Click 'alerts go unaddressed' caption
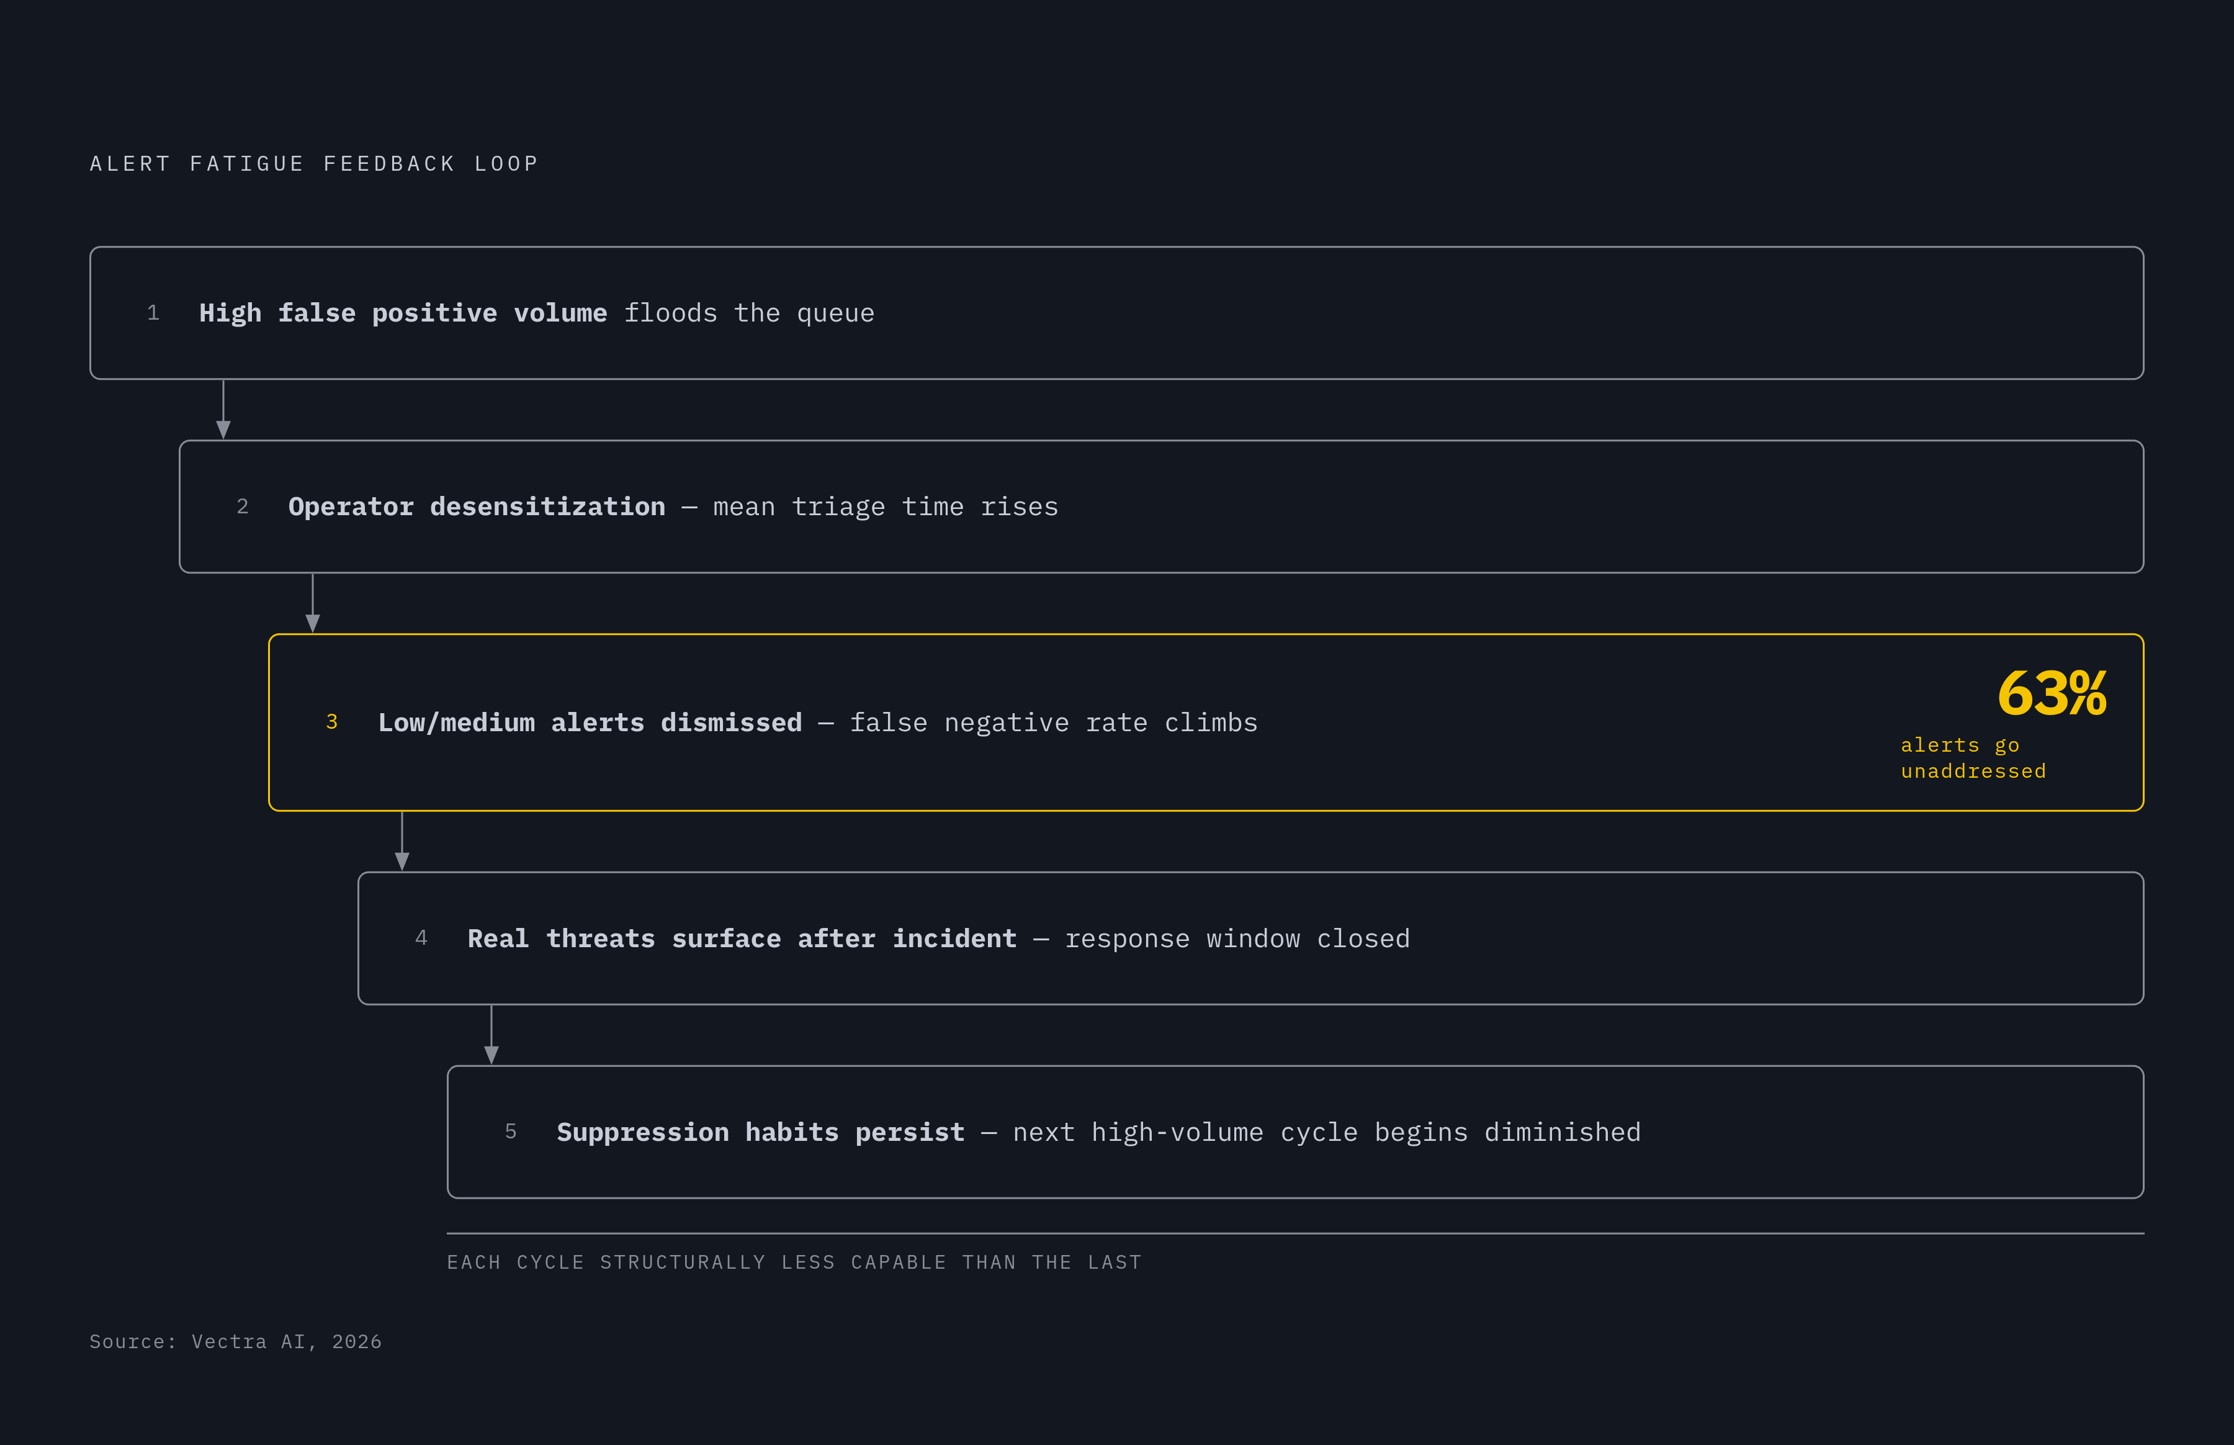Screen dimensions: 2234x1445 pos(1973,758)
